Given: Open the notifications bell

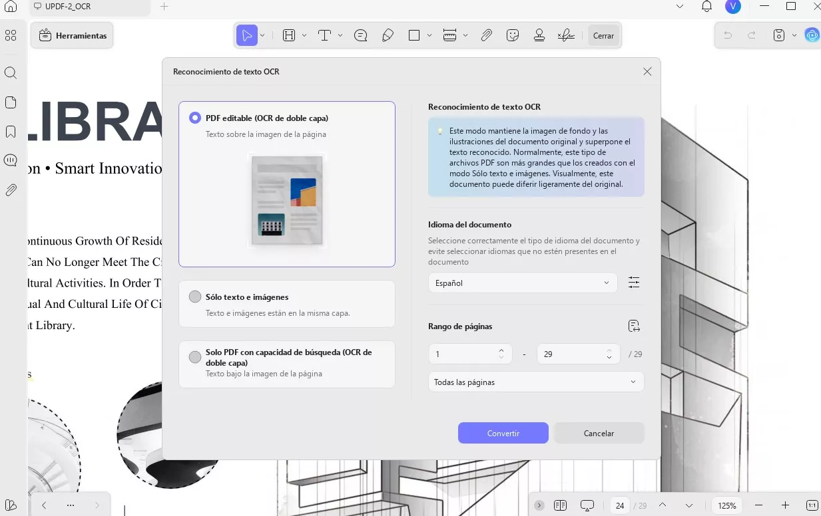Looking at the screenshot, I should [706, 7].
